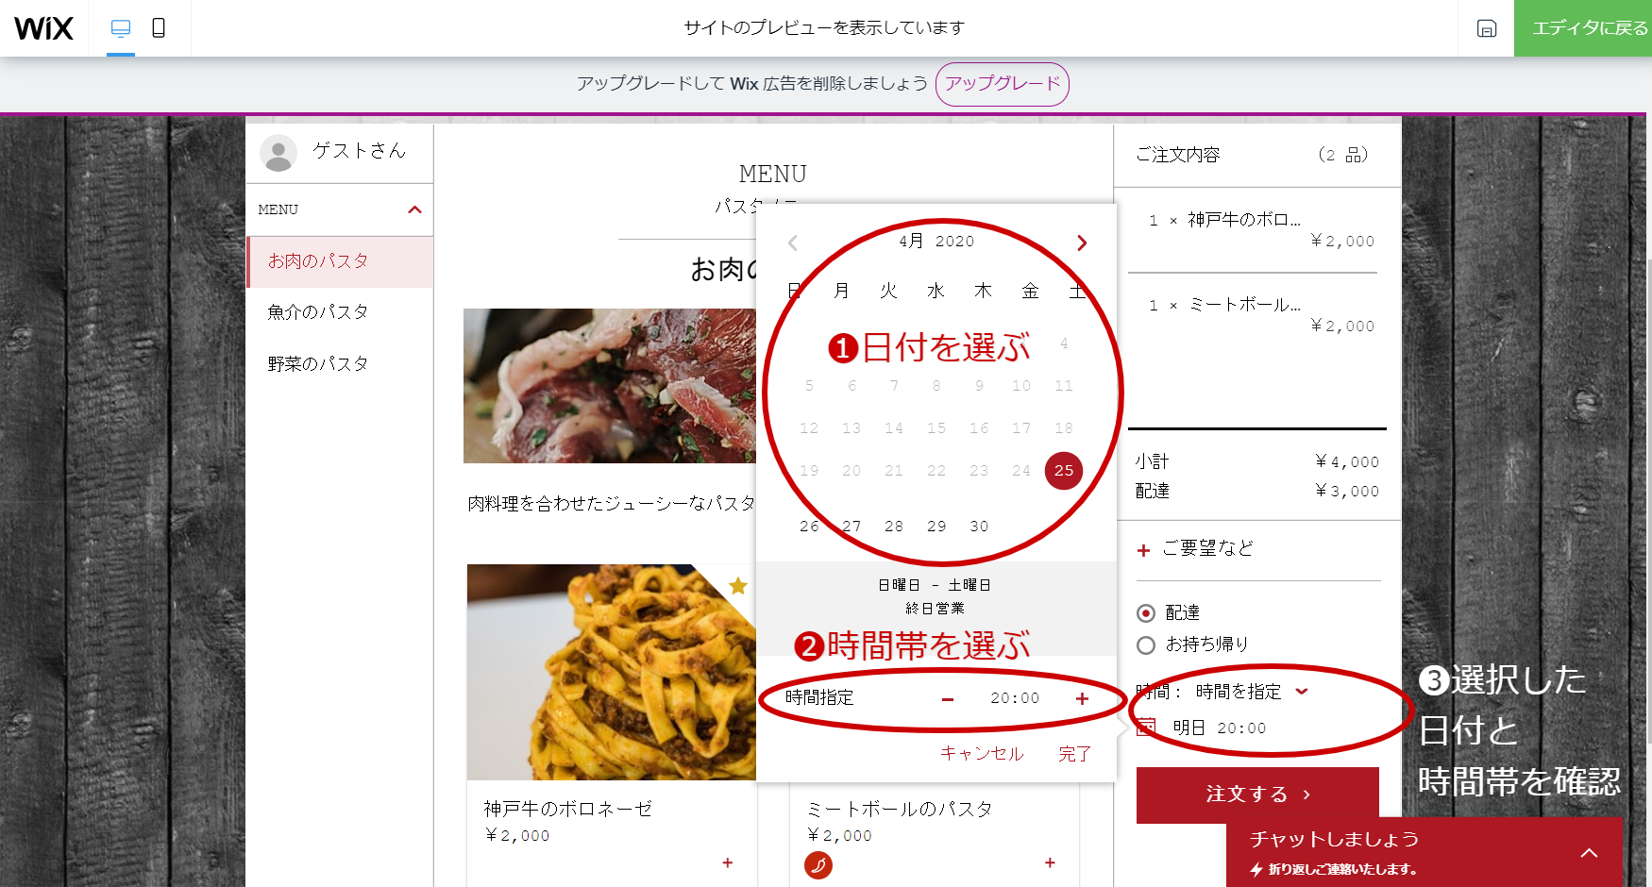Switch to desktop preview icon
Image resolution: width=1652 pixels, height=887 pixels.
pyautogui.click(x=121, y=27)
